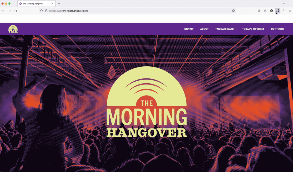Bookmark this page with the star icon
Screen dimensions: 293x172
pyautogui.click(x=233, y=11)
